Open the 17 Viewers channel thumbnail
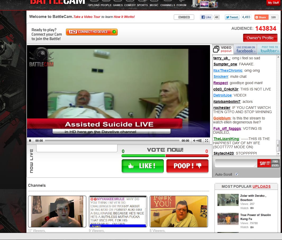This screenshot has width=282, height=240. [57, 212]
